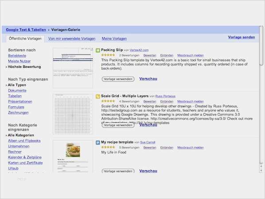Click Vorlage verwenden for Packing Slip
265x199 pixels.
[118, 79]
